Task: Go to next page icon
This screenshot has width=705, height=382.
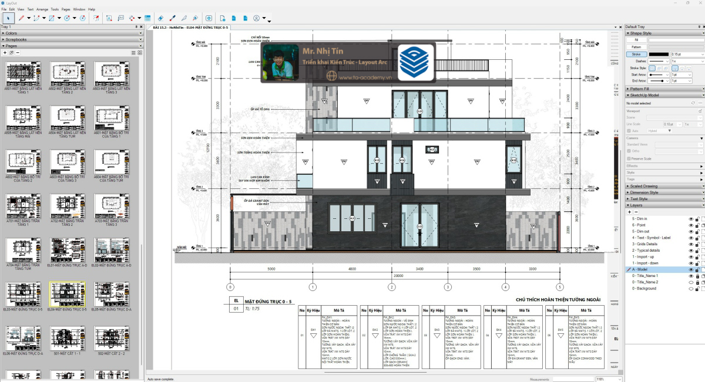Action: 245,18
